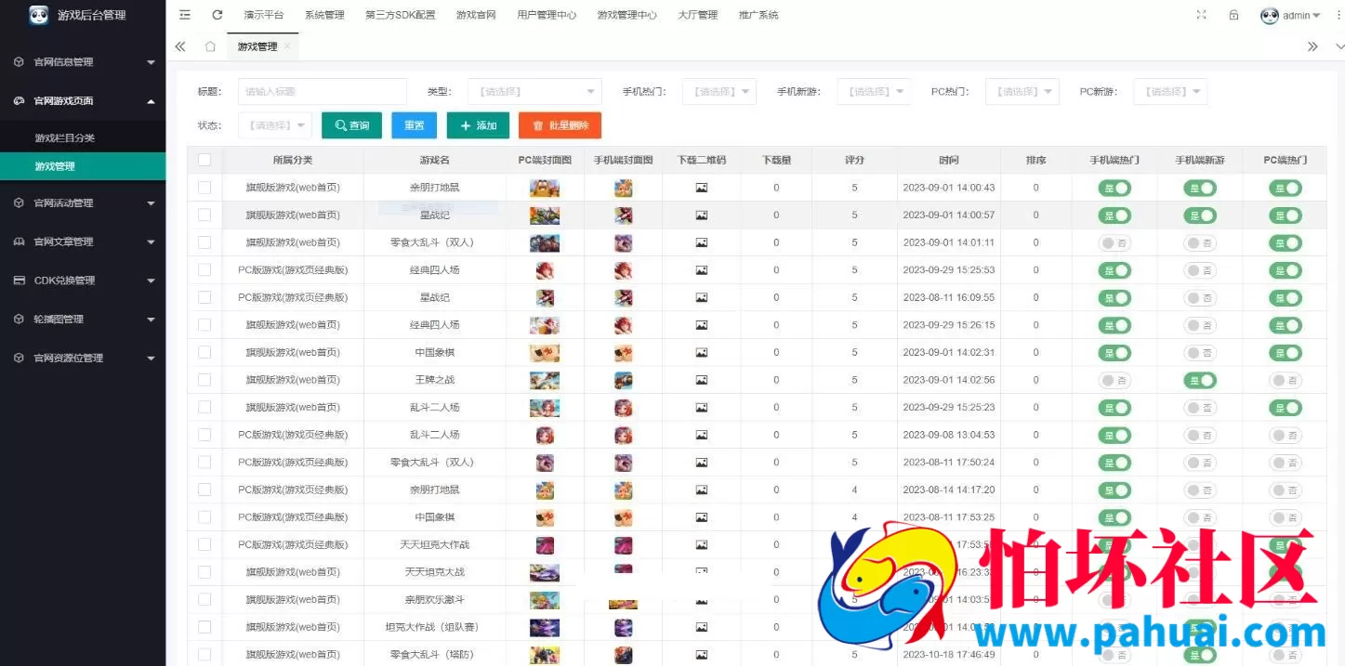Click PC cover thumbnail for 天天坦克大战
The image size is (1345, 666).
click(x=545, y=572)
